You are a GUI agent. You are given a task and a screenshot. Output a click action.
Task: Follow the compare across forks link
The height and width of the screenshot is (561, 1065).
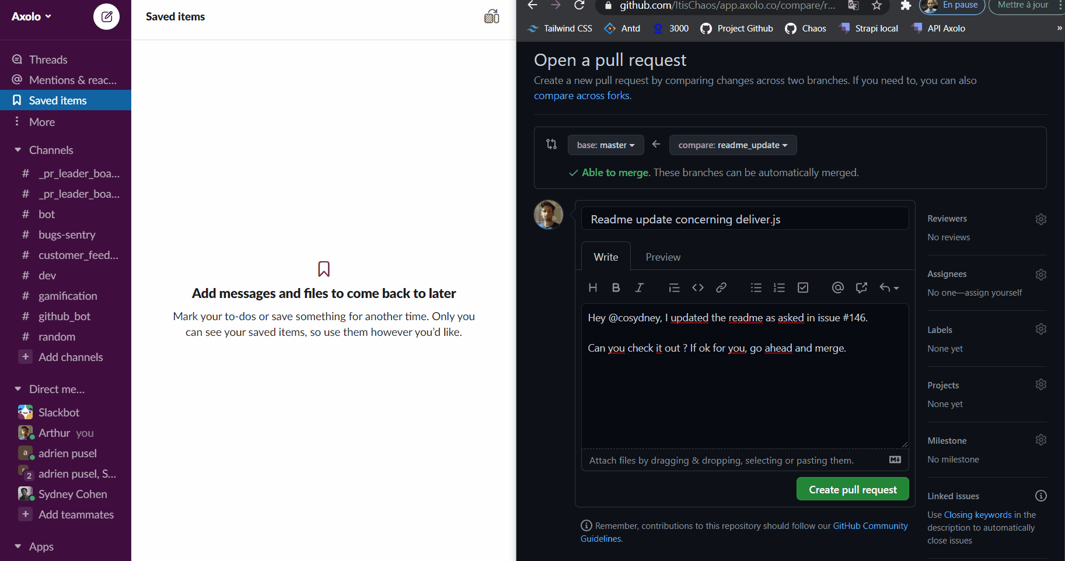pos(582,96)
